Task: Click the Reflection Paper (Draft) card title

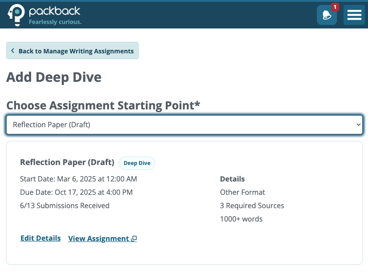Action: point(67,162)
